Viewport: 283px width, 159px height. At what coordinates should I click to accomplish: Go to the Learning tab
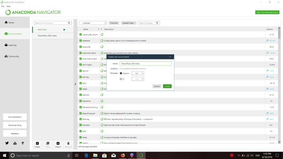(12, 45)
